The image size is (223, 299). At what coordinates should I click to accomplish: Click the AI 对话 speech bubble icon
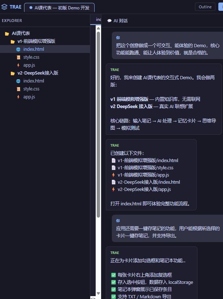click(109, 21)
